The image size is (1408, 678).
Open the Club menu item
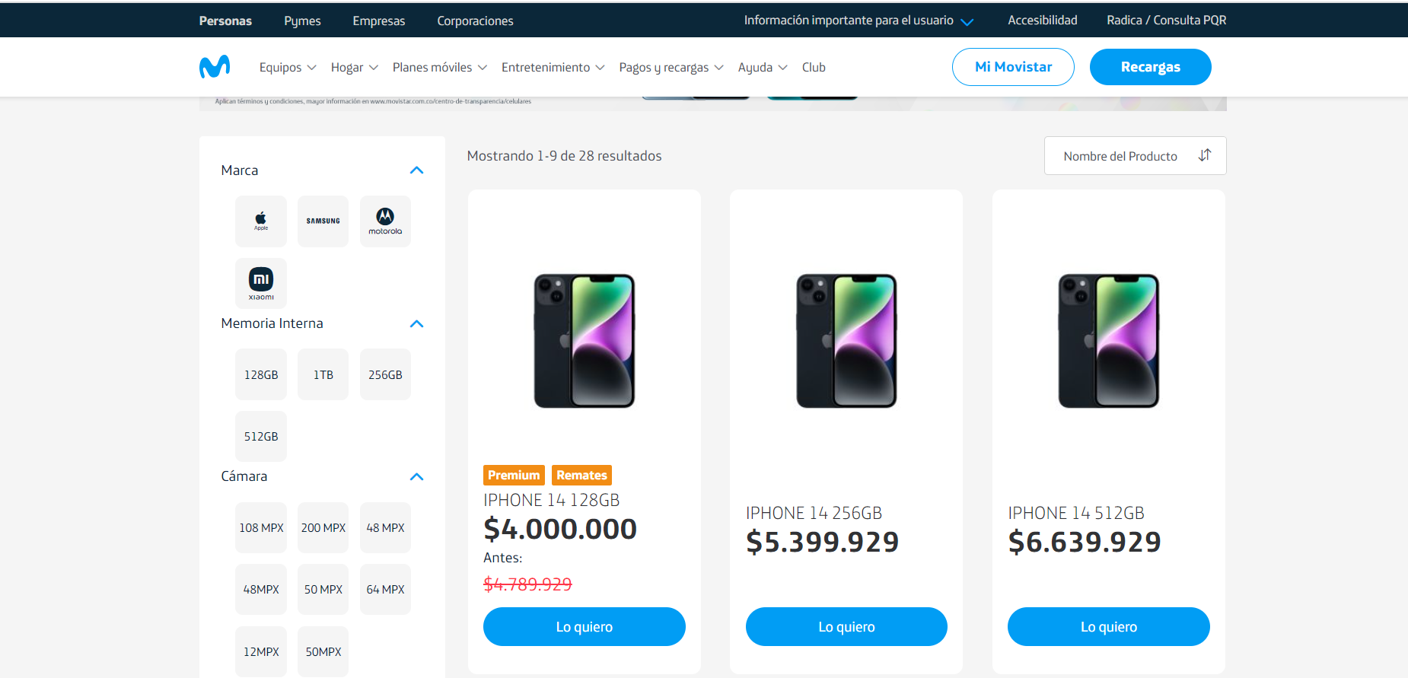coord(814,68)
